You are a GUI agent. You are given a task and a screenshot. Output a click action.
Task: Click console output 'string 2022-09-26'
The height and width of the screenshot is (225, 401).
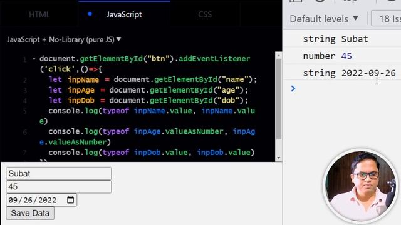[350, 73]
